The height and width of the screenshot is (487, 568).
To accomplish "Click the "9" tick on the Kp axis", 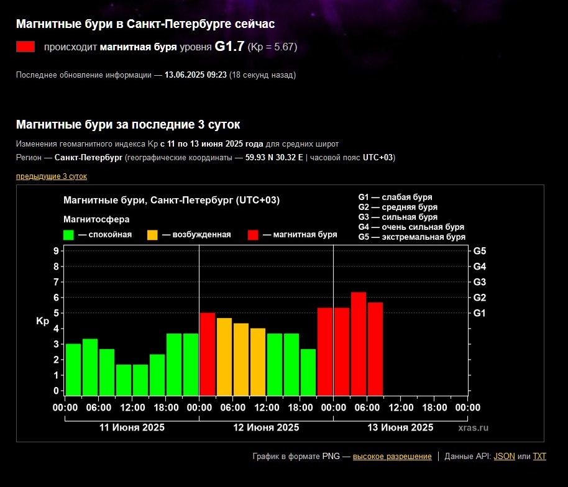I will pos(56,251).
